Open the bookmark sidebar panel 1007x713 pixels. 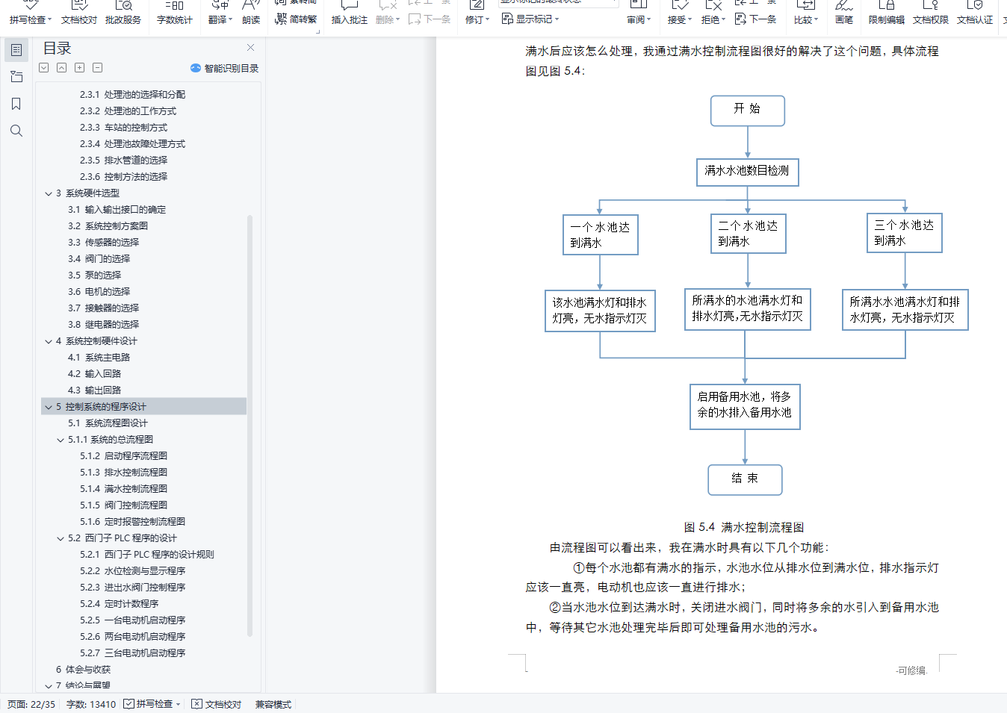16,104
